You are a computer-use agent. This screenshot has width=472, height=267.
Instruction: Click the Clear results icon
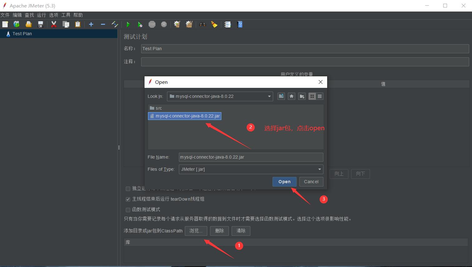177,24
